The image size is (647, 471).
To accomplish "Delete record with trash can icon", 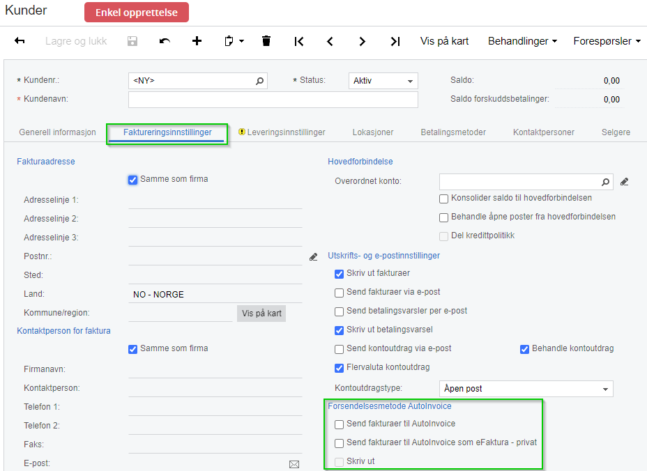I will point(266,41).
